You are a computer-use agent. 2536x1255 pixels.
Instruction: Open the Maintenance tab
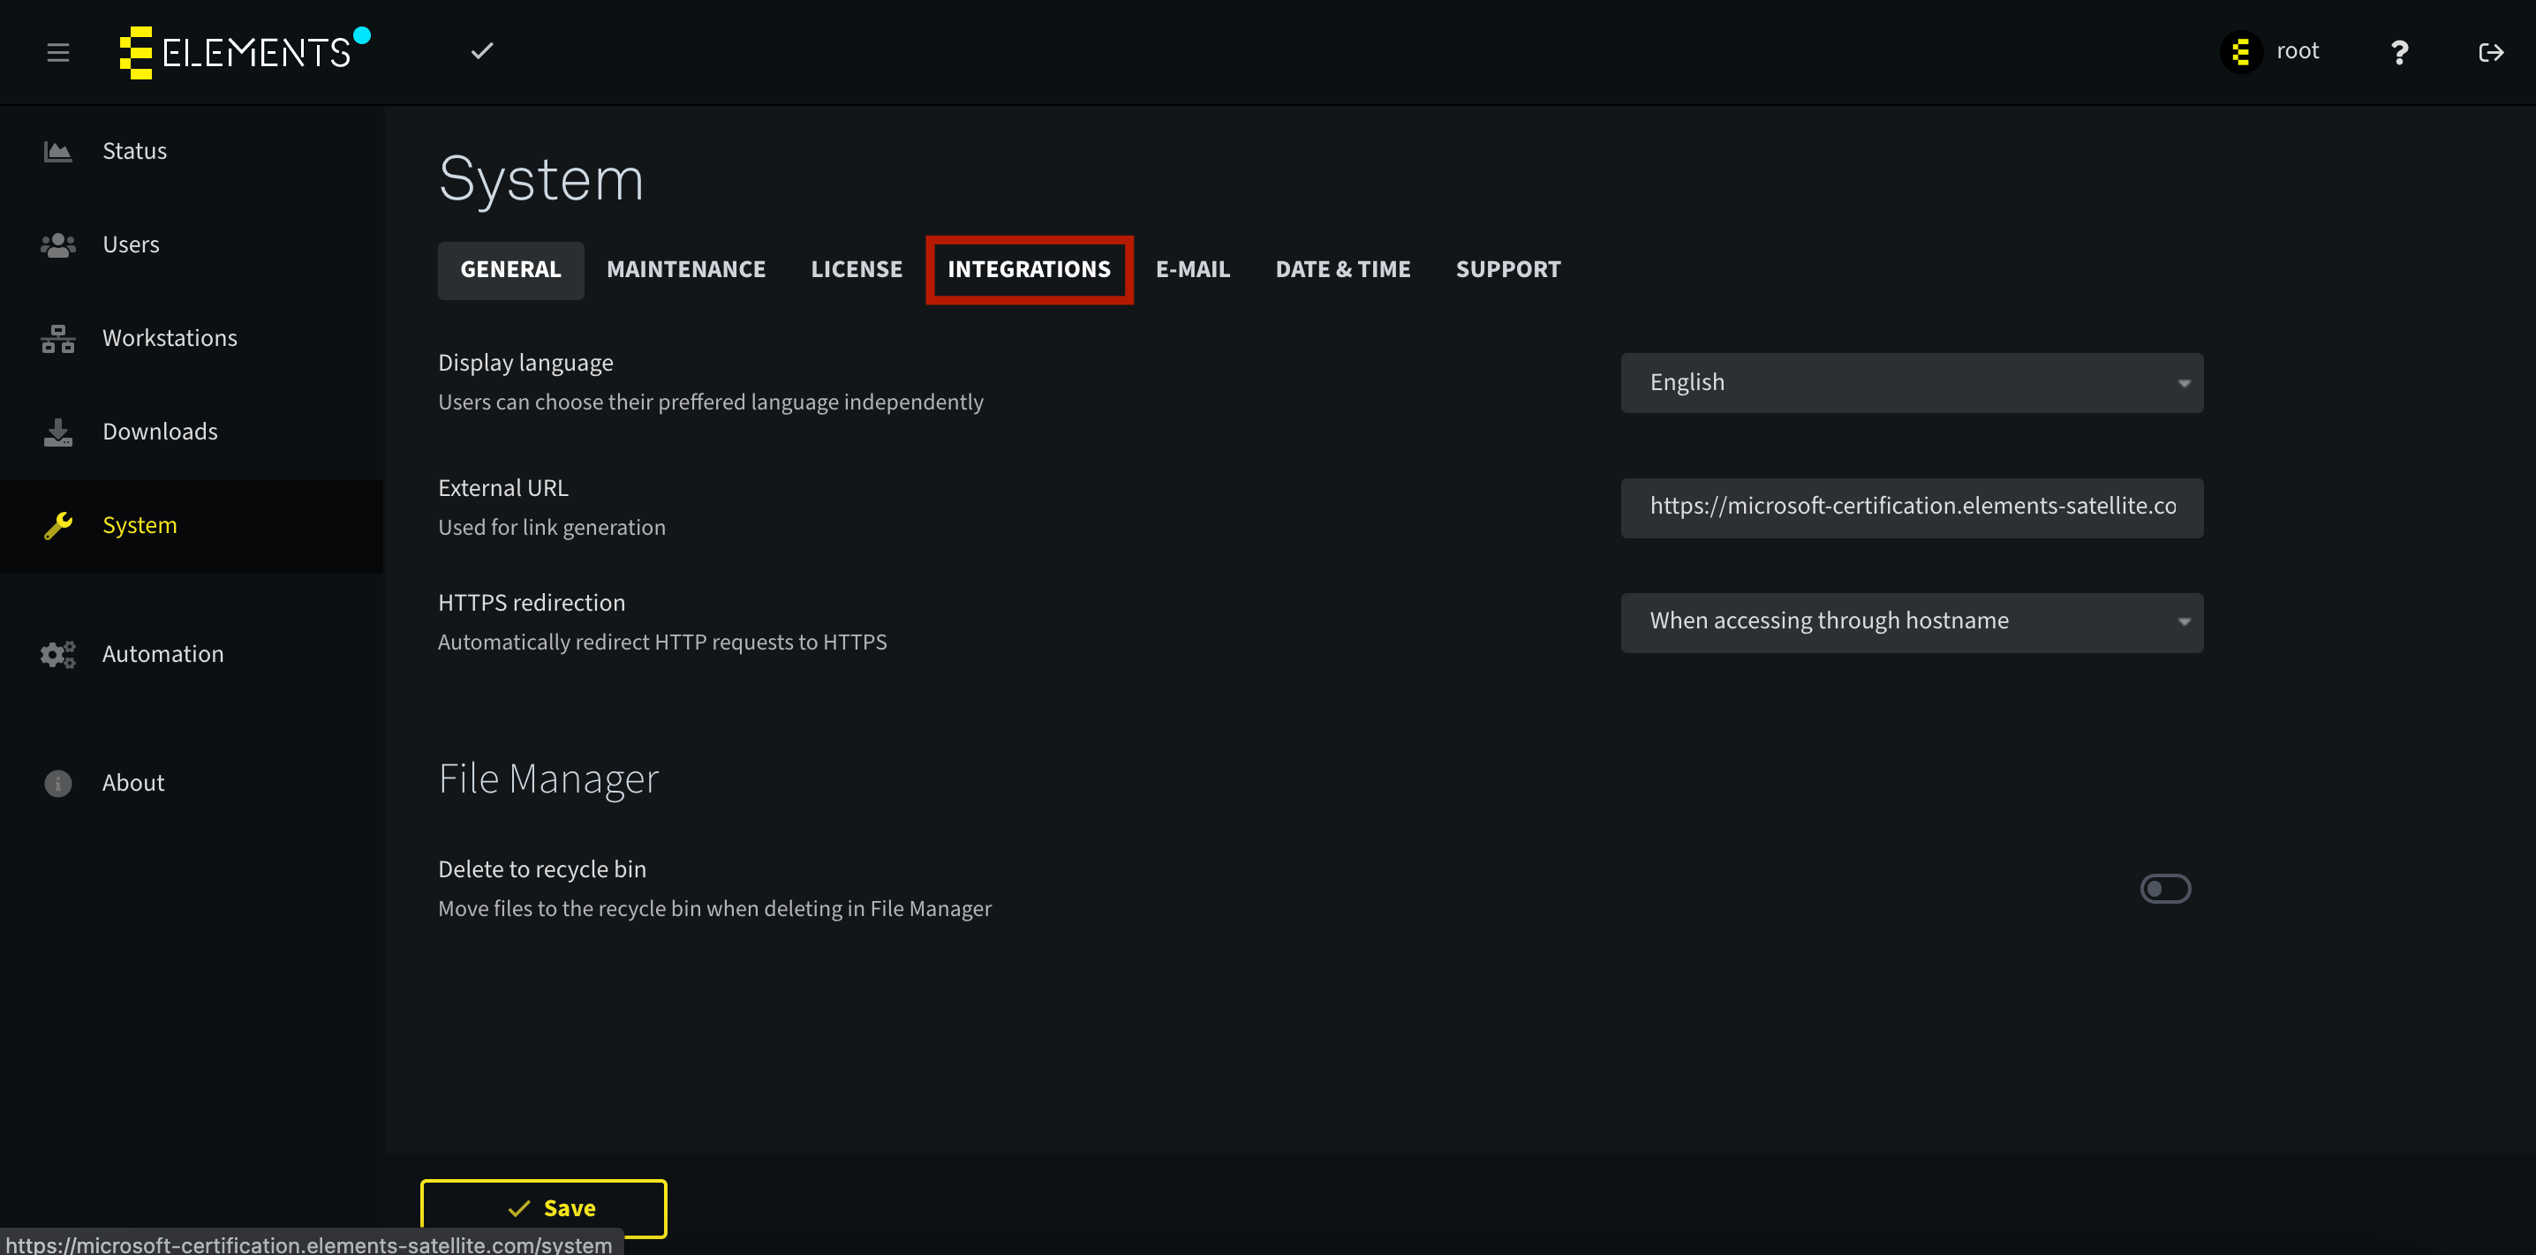tap(685, 270)
